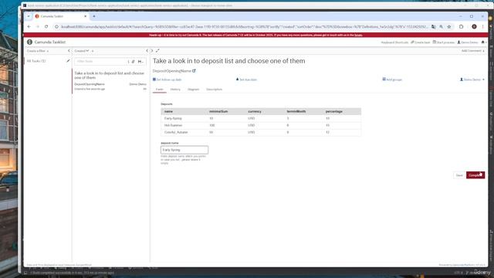Click the translate page icon in address bar
Image resolution: width=494 pixels, height=278 pixels.
pyautogui.click(x=434, y=27)
